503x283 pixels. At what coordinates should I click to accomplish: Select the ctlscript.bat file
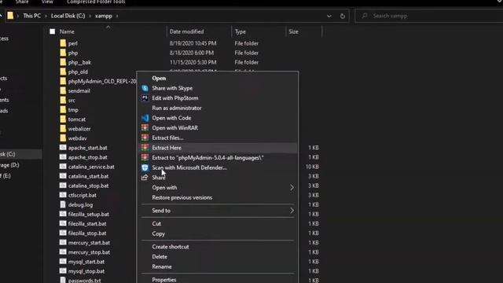point(82,195)
